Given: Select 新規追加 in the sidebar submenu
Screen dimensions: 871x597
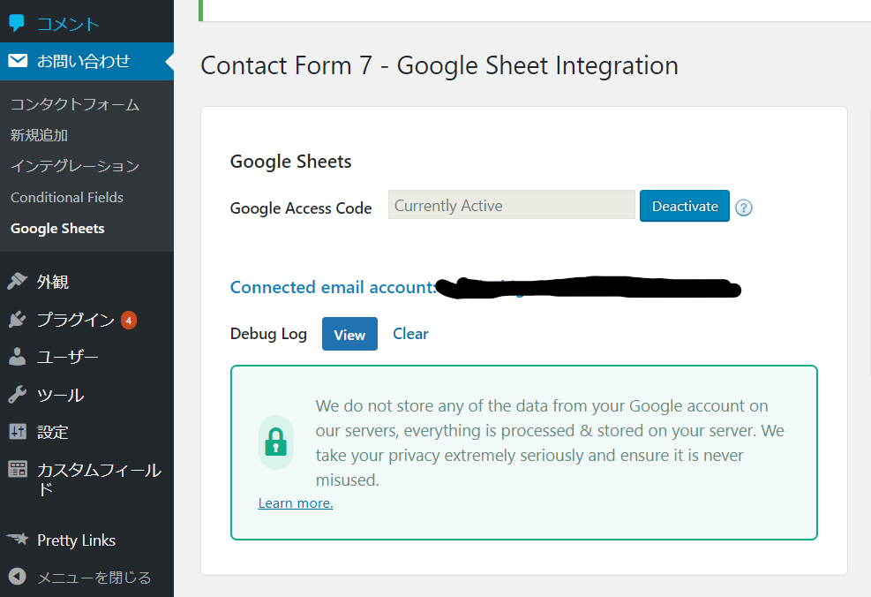Looking at the screenshot, I should (40, 135).
